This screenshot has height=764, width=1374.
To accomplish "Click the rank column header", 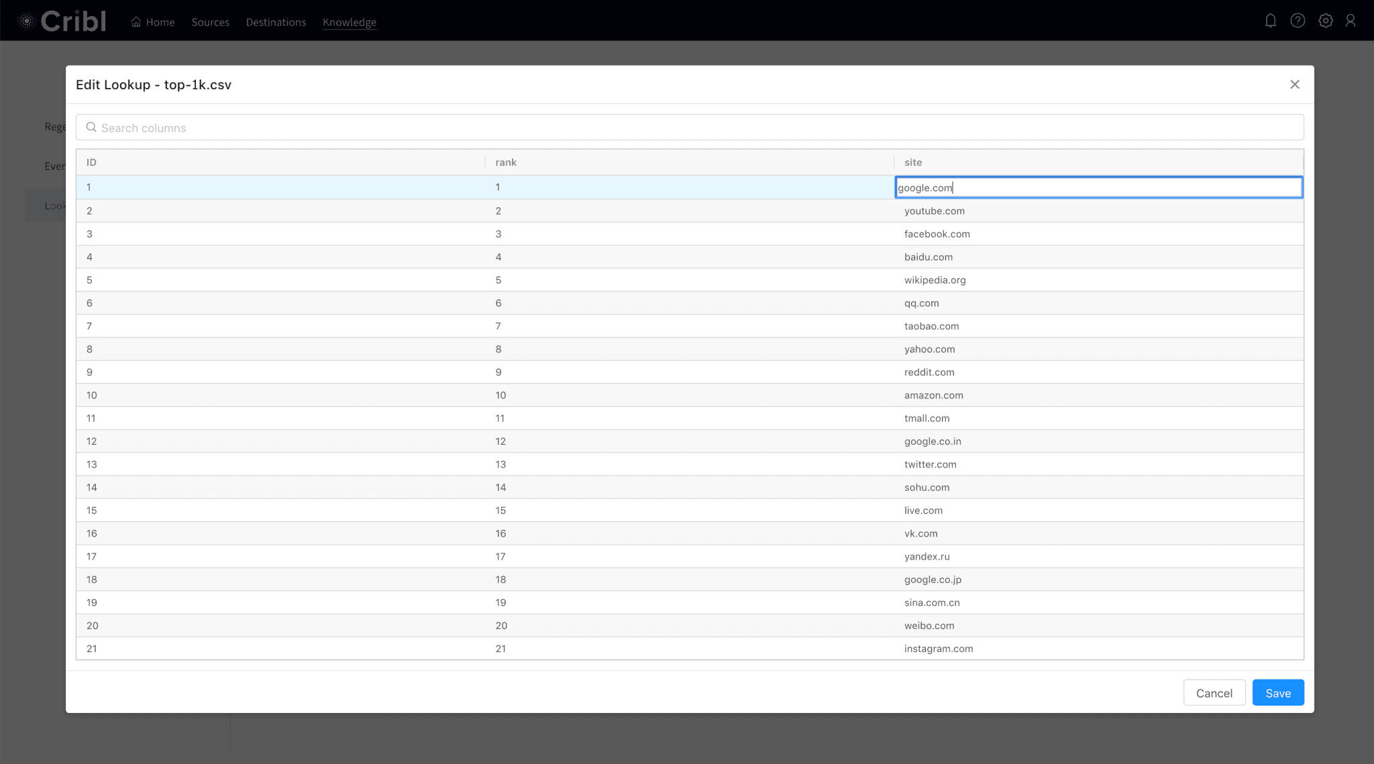I will (x=506, y=162).
